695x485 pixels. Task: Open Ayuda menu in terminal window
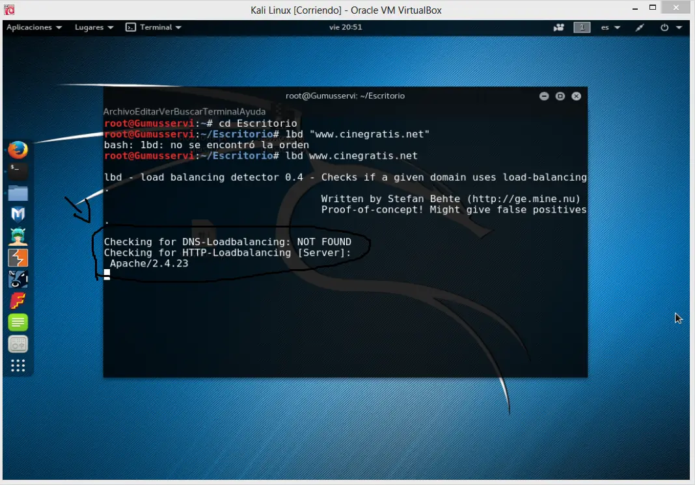pyautogui.click(x=252, y=112)
